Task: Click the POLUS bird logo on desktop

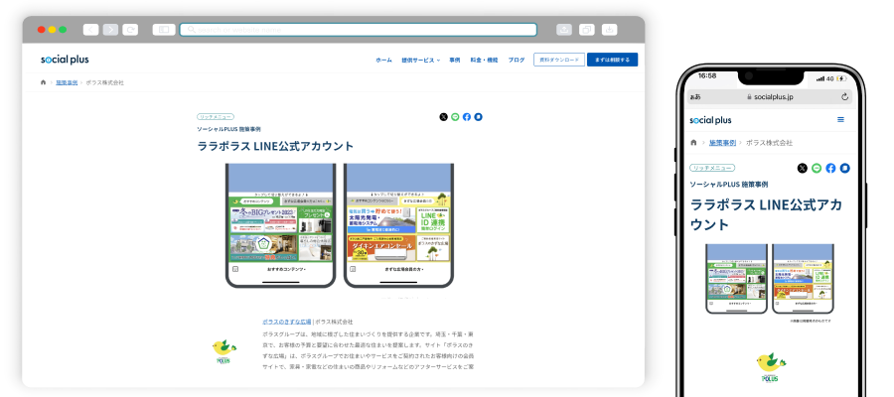Action: coord(224,352)
